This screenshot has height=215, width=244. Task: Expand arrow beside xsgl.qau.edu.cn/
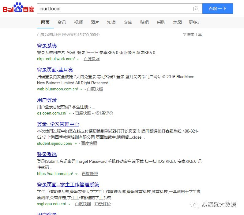[x=69, y=204]
